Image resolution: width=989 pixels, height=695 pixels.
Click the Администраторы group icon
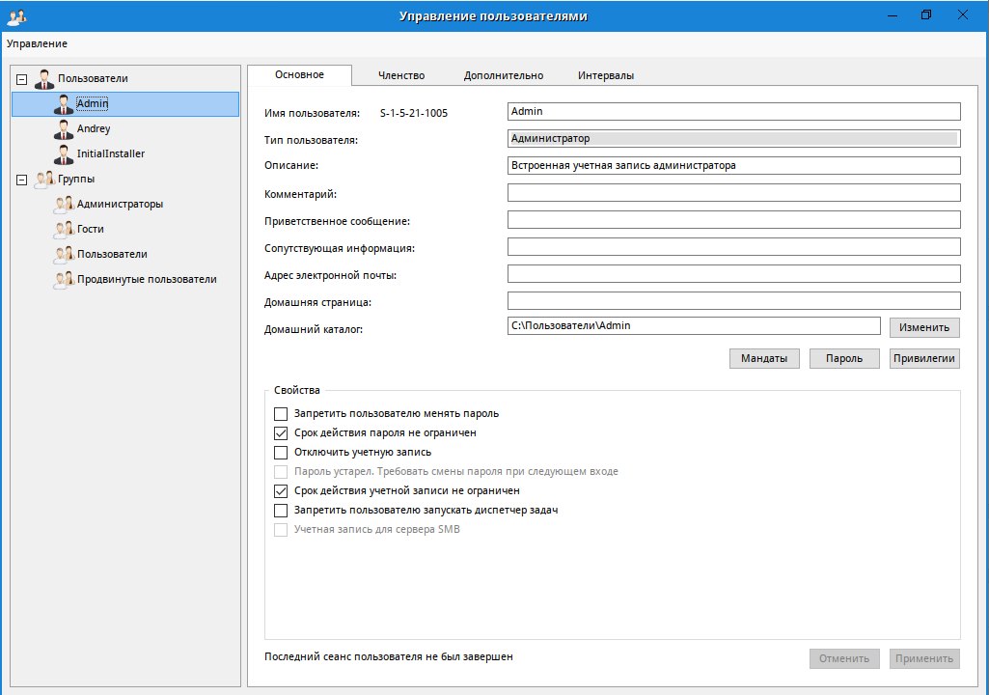[x=64, y=205]
